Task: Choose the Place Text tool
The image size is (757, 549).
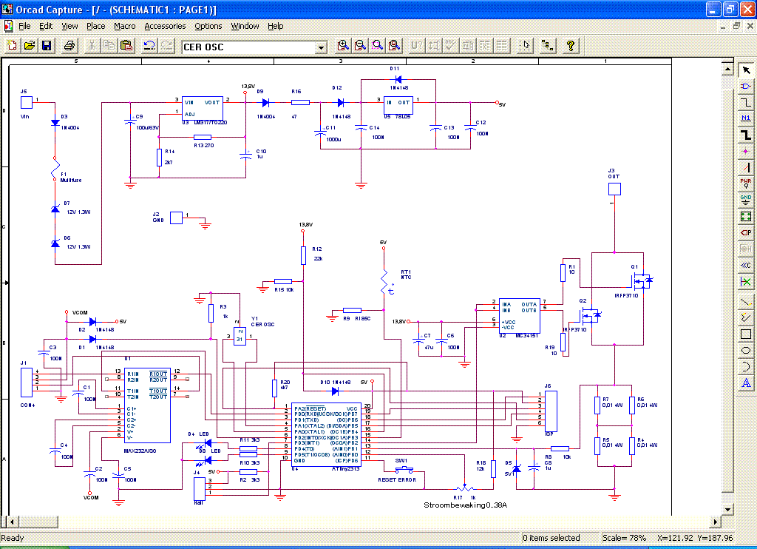Action: 746,383
